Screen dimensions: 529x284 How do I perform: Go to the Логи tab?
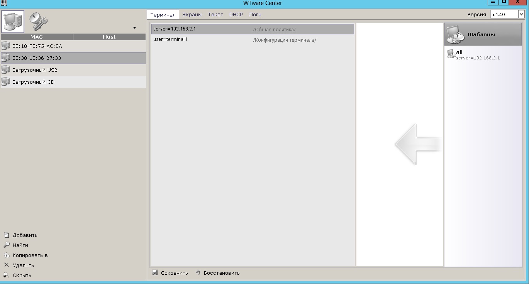(255, 15)
